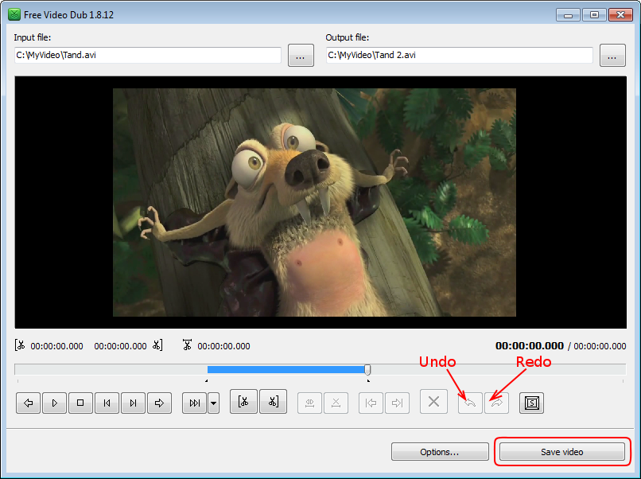This screenshot has width=641, height=479.
Task: Jump to the previous frame marker
Action: tap(107, 403)
